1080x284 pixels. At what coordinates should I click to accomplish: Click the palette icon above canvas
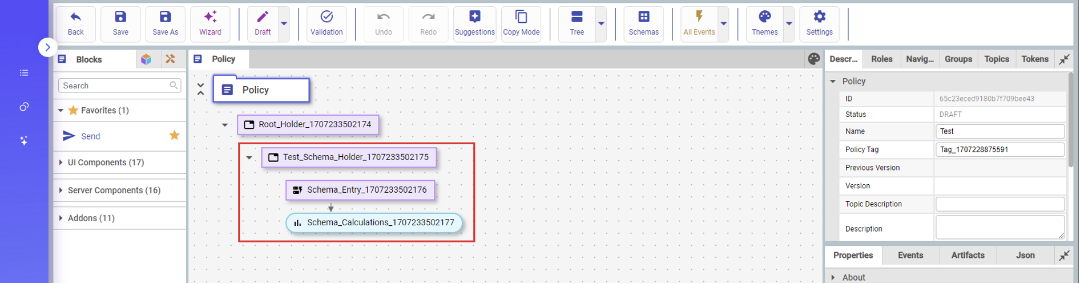[x=813, y=59]
